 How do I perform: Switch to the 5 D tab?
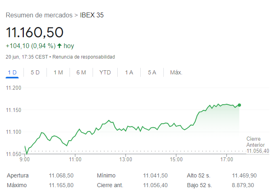35,72
